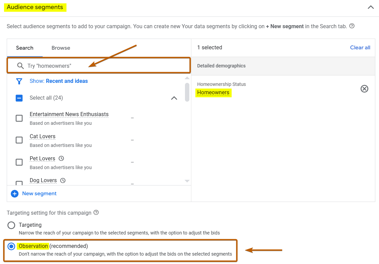This screenshot has width=379, height=264.
Task: Collapse the Select all segment list
Action: coord(174,98)
